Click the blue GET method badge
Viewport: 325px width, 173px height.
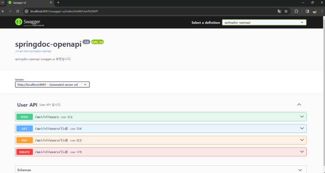coord(24,129)
